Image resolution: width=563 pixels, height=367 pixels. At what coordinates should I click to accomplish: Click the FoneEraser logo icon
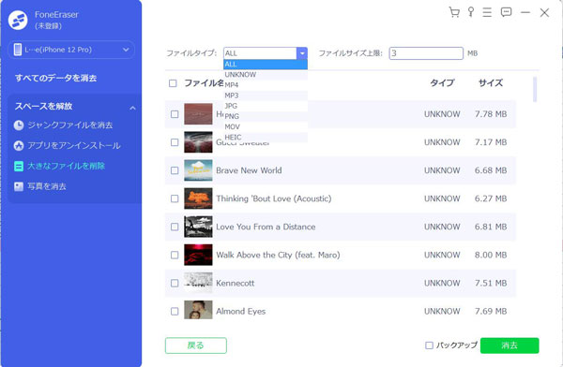(18, 20)
